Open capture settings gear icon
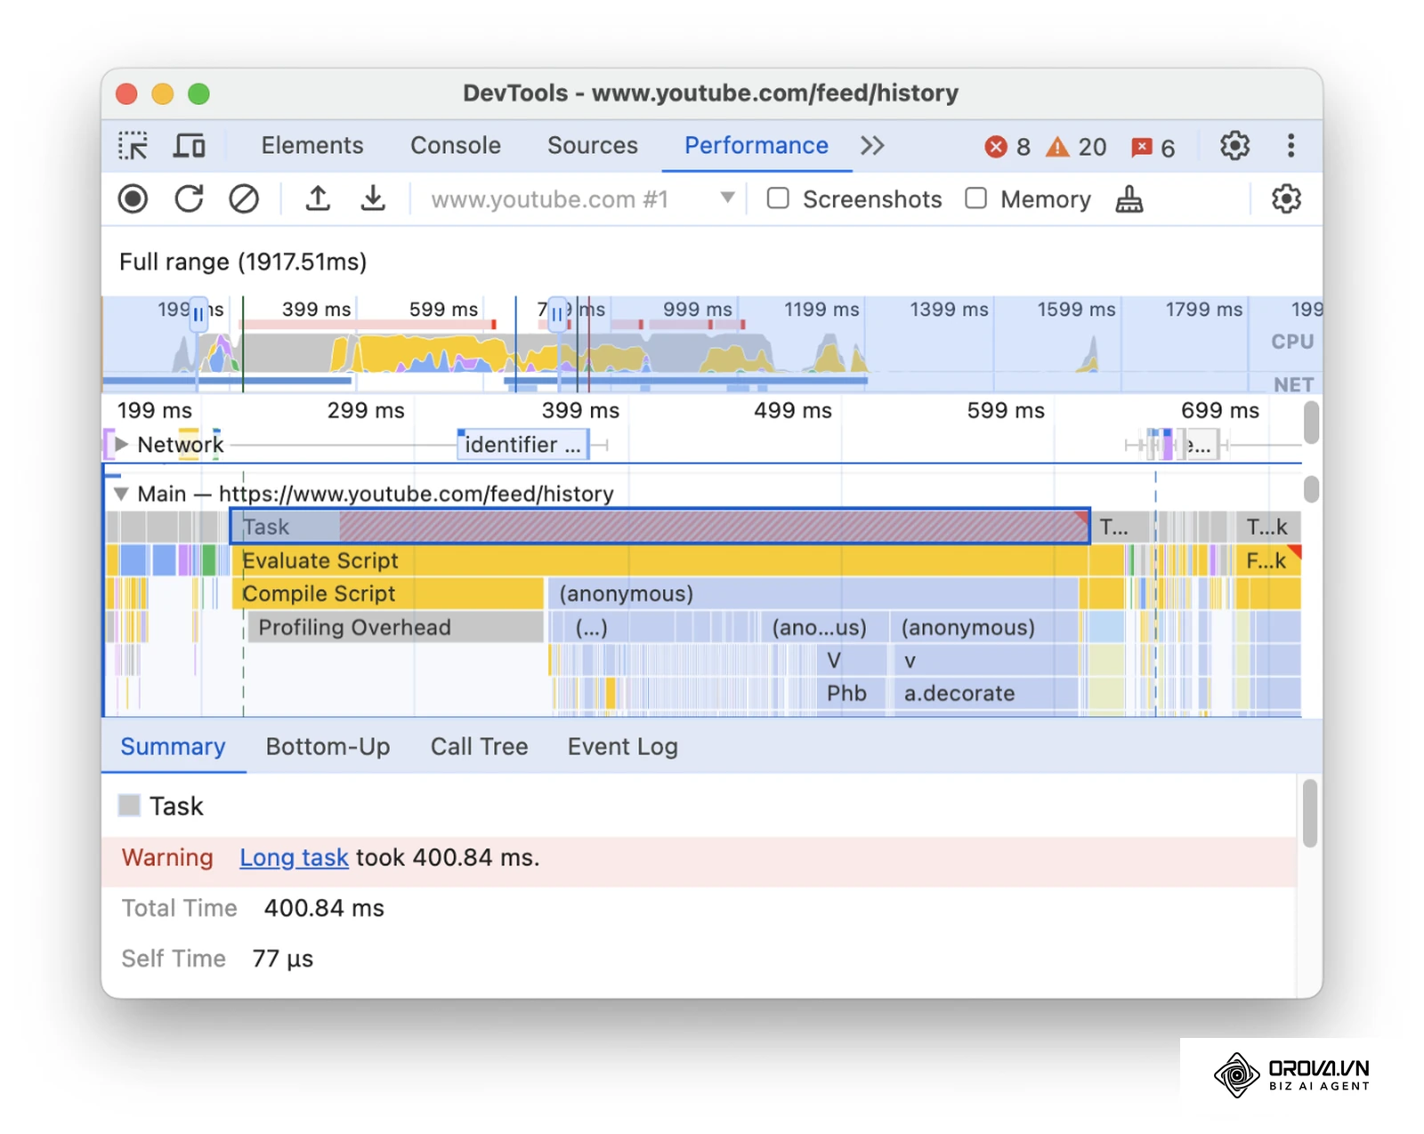The image size is (1424, 1134). pyautogui.click(x=1286, y=199)
